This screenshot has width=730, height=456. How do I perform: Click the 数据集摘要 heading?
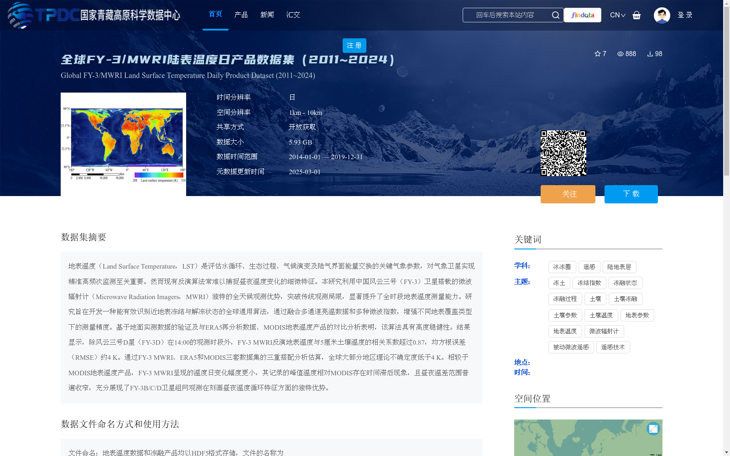(83, 237)
